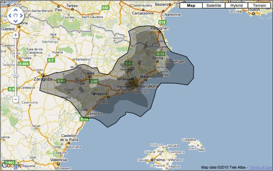Viewport: 273px width, 171px height.
Task: Click the Terrassa city label
Action: pos(123,79)
